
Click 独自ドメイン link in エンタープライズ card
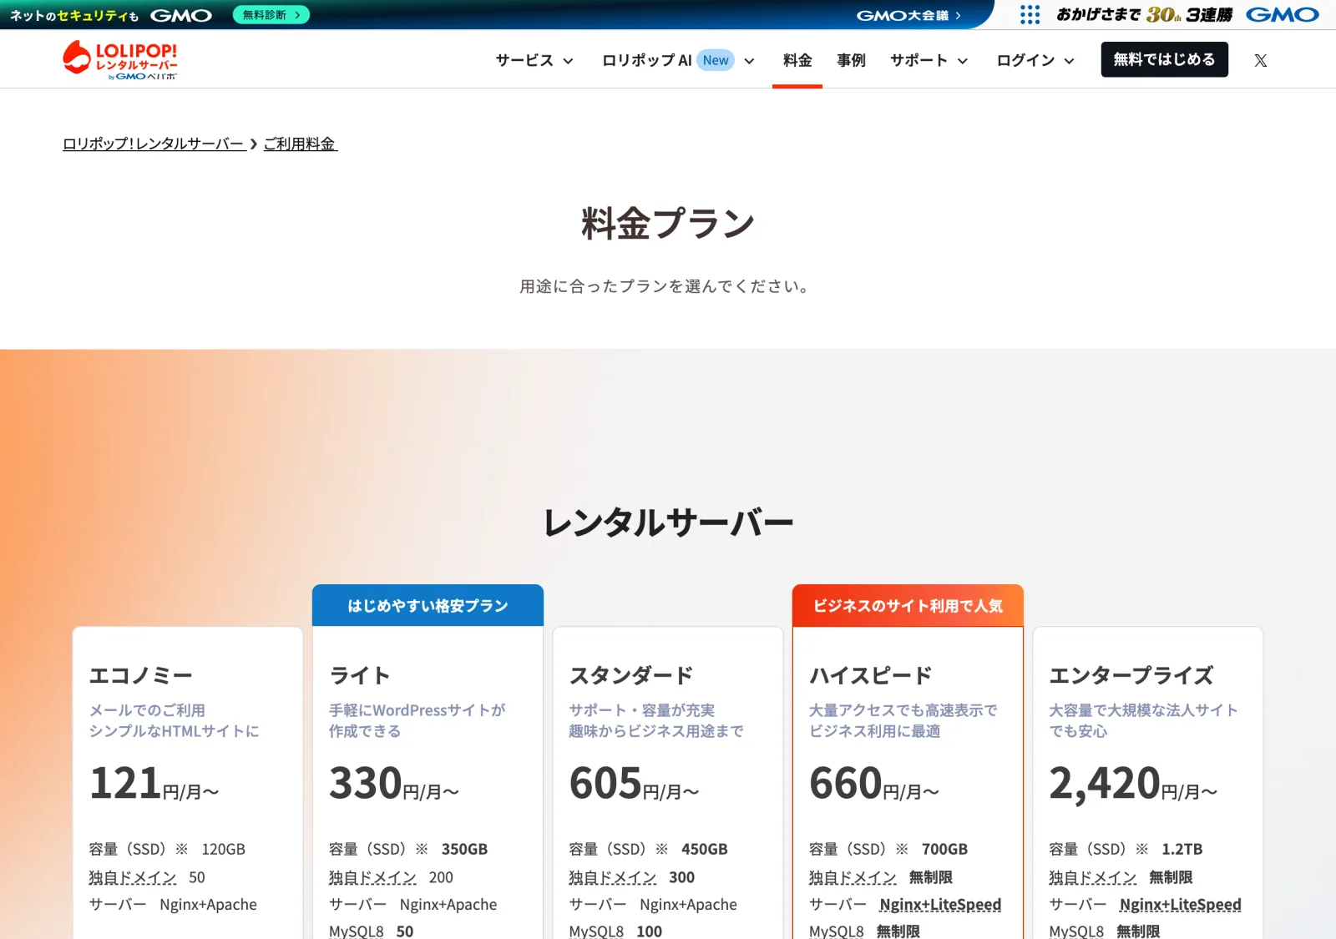[1093, 877]
